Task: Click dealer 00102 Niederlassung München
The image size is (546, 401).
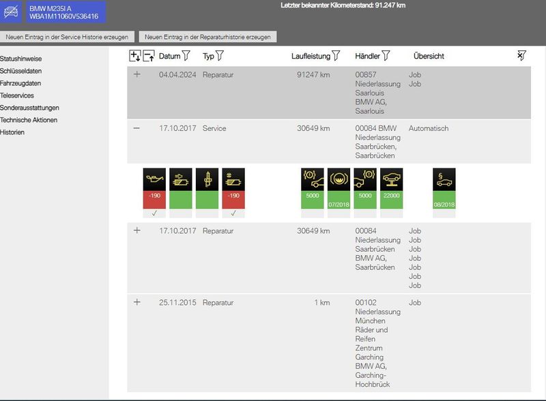Action: pyautogui.click(x=378, y=343)
